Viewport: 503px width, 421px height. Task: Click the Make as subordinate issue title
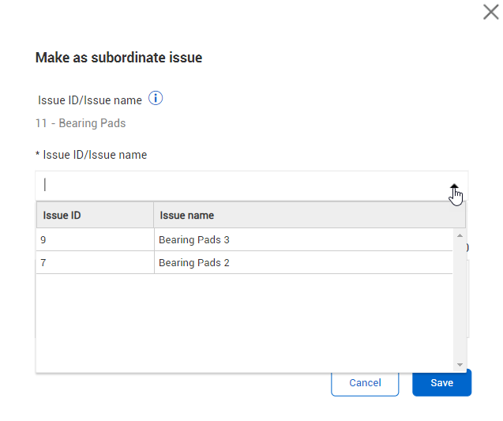click(x=118, y=58)
